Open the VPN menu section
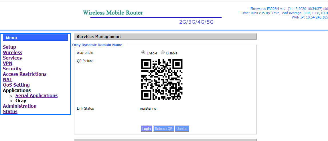Image resolution: width=328 pixels, height=141 pixels. click(7, 63)
